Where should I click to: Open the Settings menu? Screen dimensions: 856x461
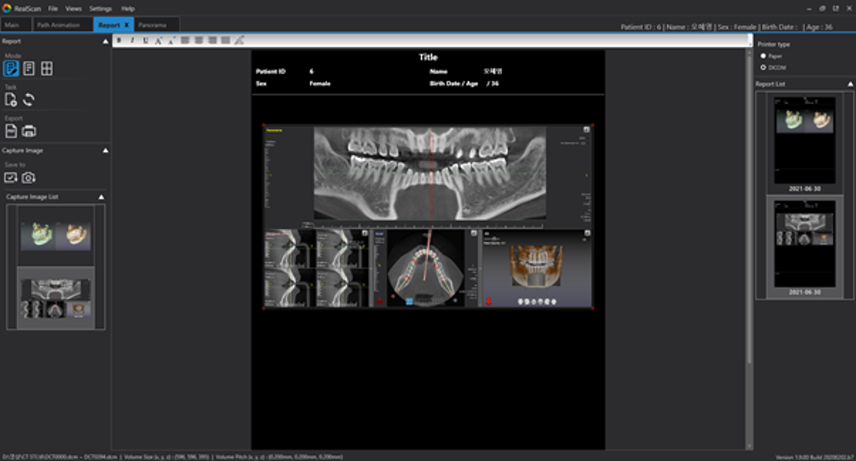100,8
